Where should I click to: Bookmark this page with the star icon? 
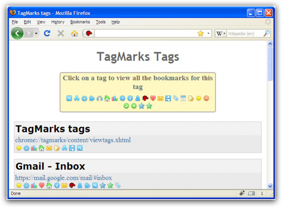pos(201,33)
